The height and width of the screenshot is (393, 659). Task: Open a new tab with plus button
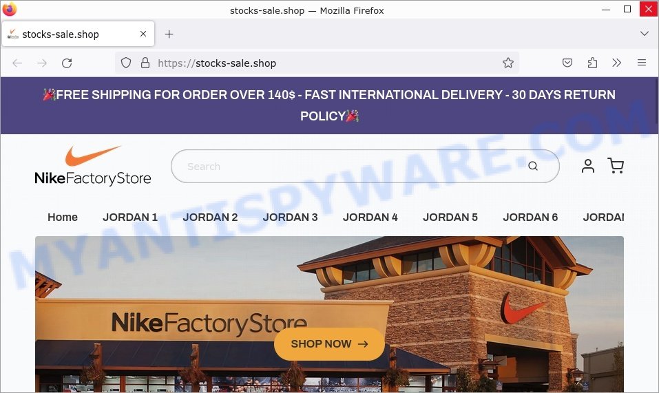point(169,34)
